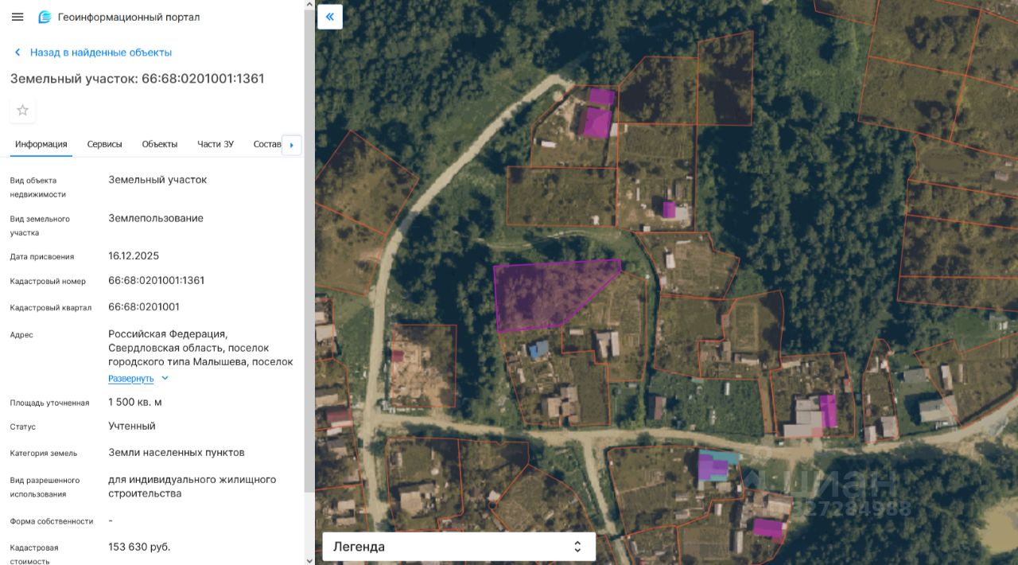
Task: Expand the Легенда dropdown
Action: click(x=459, y=547)
